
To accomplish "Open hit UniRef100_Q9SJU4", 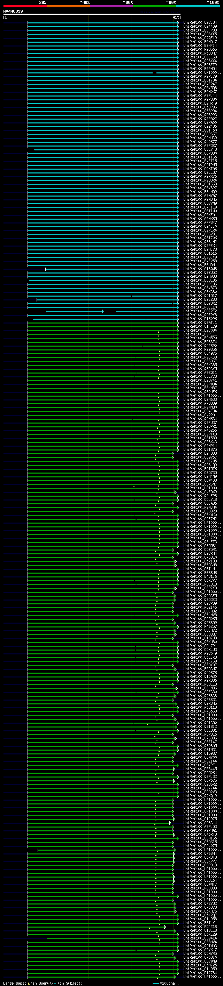I will coord(200,23).
